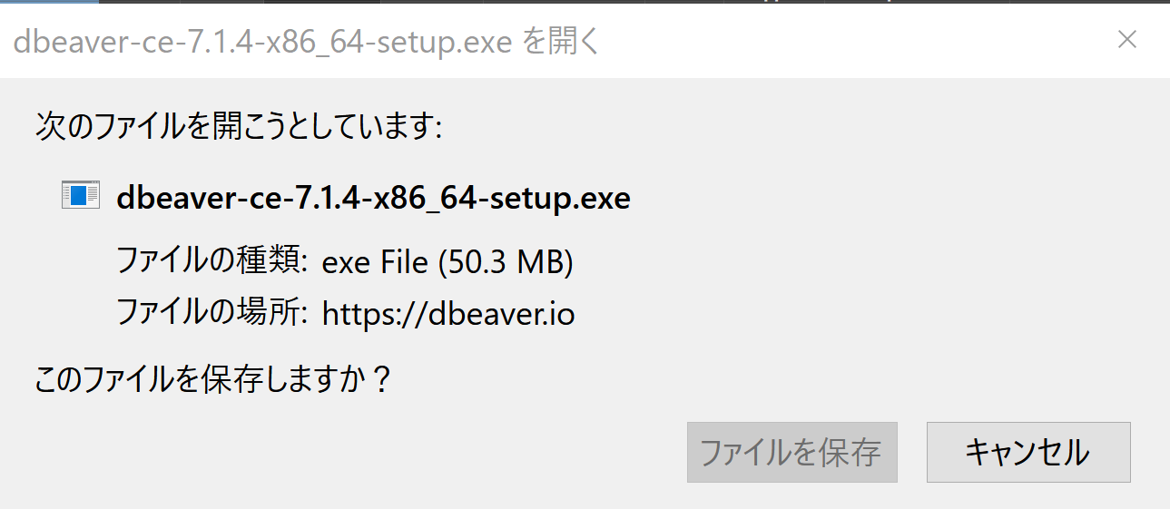Click the ファイルの場所 label
1170x509 pixels.
214,313
